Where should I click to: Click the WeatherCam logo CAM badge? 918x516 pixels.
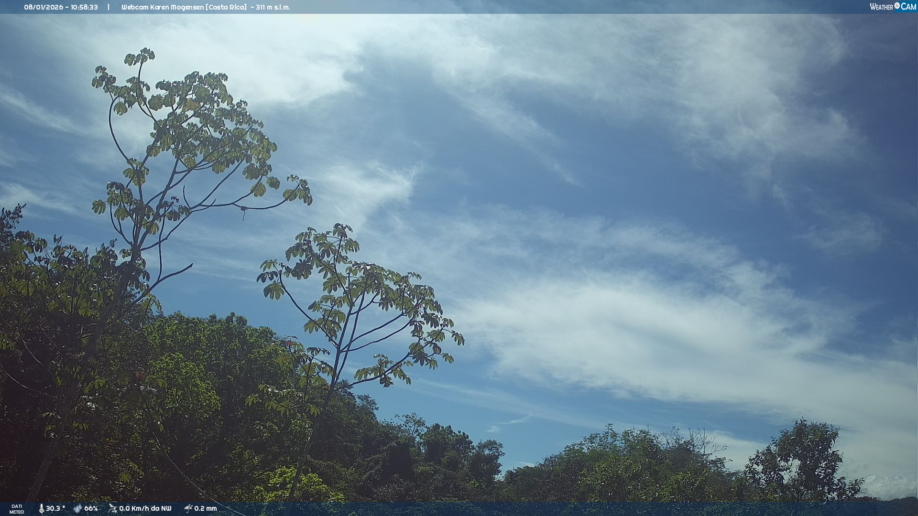[x=908, y=7]
